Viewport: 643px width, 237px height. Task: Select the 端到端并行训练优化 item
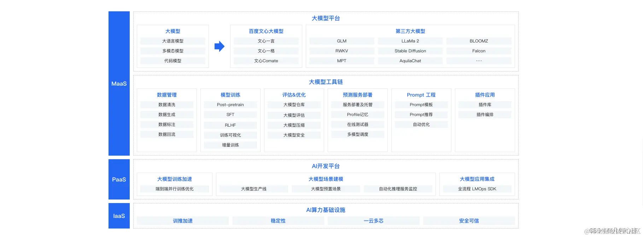(175, 189)
